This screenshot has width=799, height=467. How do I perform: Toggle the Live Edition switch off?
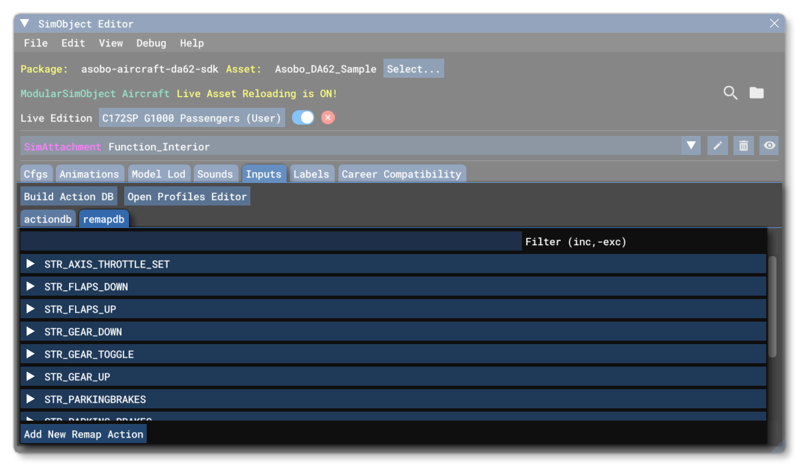click(303, 117)
